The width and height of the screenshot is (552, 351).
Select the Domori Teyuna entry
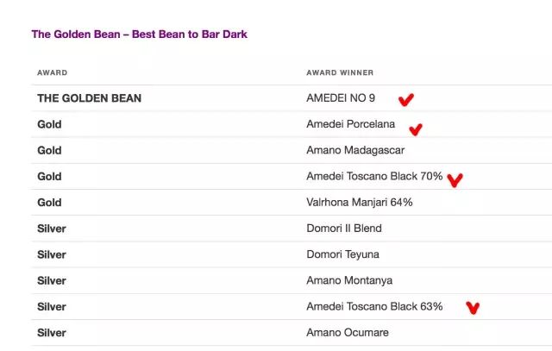point(342,254)
